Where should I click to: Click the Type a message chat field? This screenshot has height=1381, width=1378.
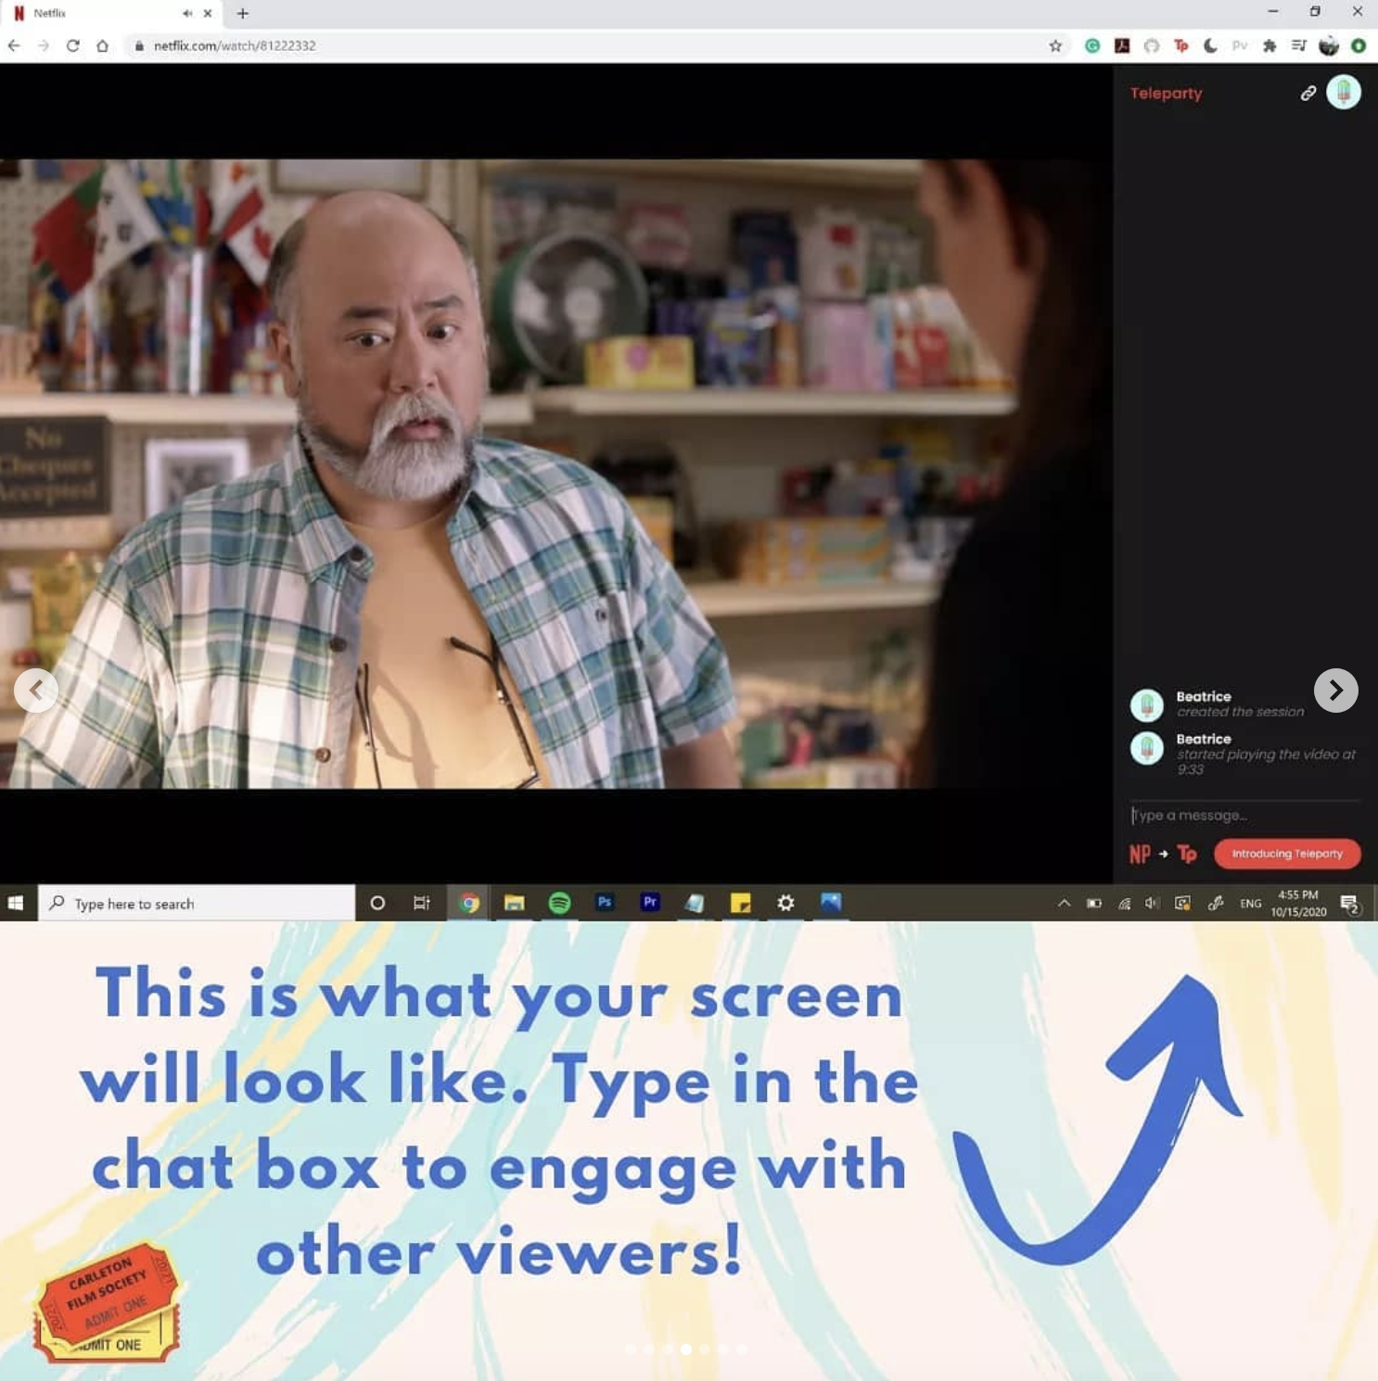(x=1244, y=816)
